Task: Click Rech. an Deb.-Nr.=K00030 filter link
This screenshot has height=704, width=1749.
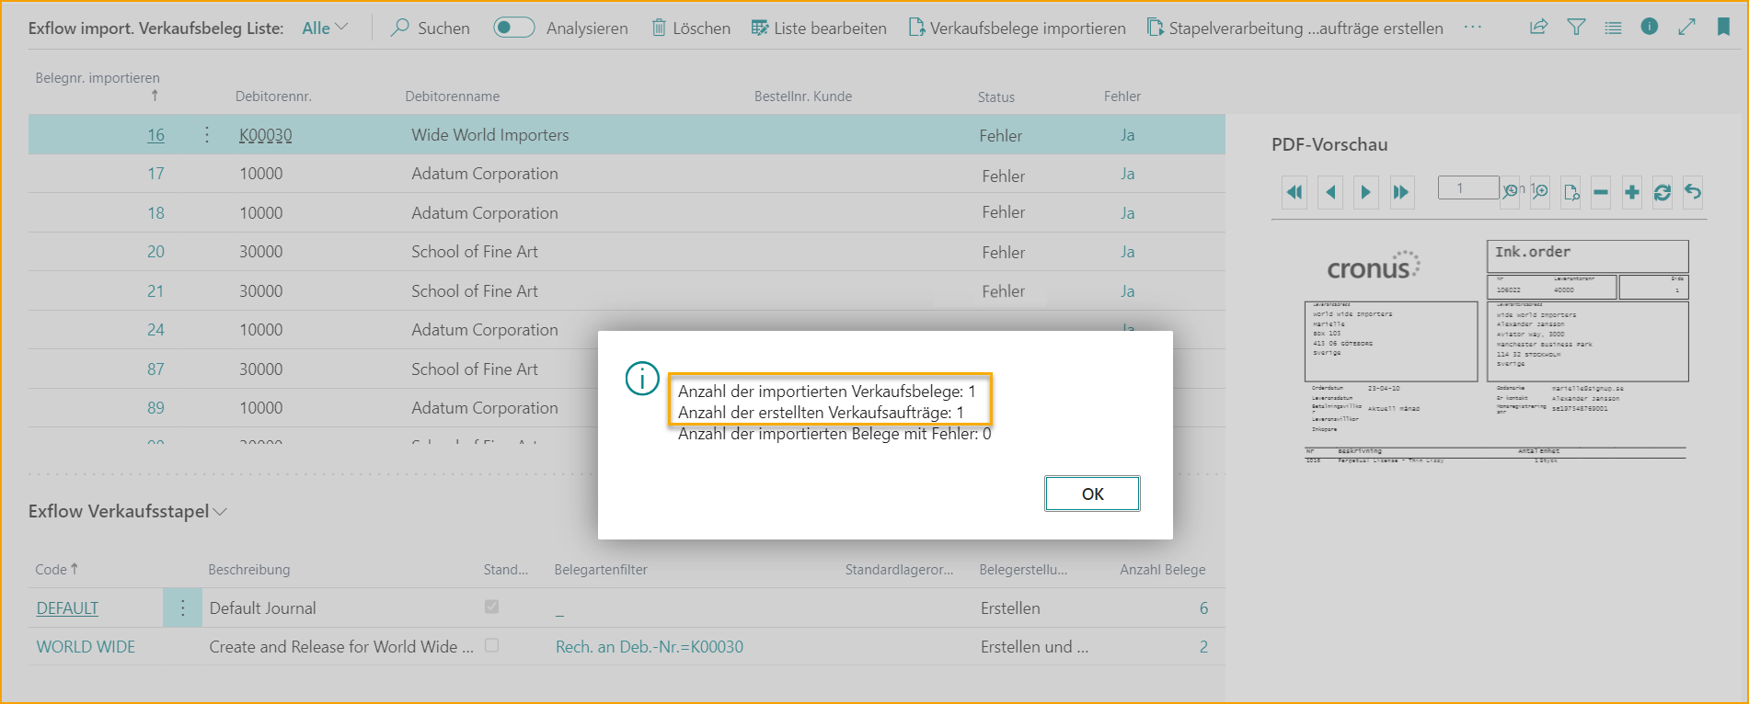Action: coord(650,647)
